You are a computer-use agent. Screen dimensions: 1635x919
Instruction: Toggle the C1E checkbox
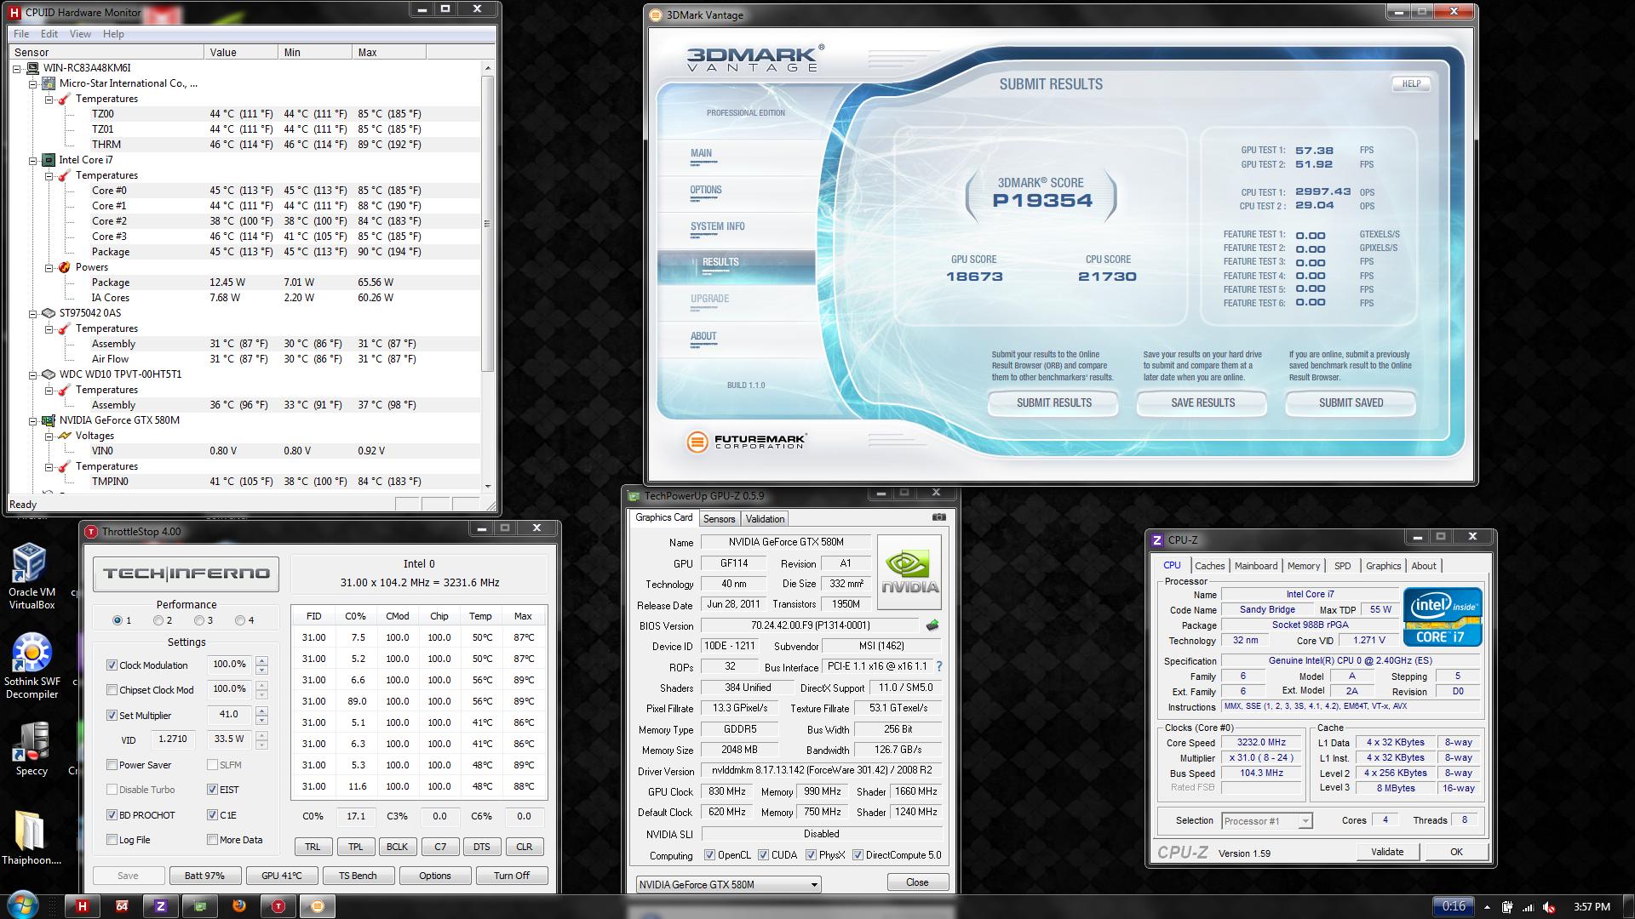click(212, 815)
